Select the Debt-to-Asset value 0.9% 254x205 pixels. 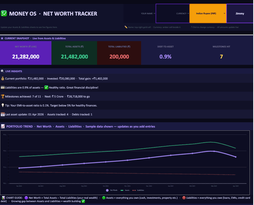pos(165,57)
